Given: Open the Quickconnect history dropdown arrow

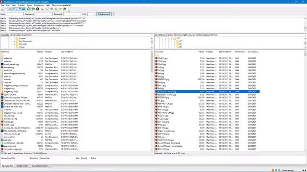Looking at the screenshot, I should coord(113,14).
